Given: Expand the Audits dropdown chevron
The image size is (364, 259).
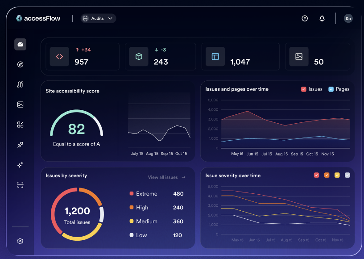Looking at the screenshot, I should [110, 18].
